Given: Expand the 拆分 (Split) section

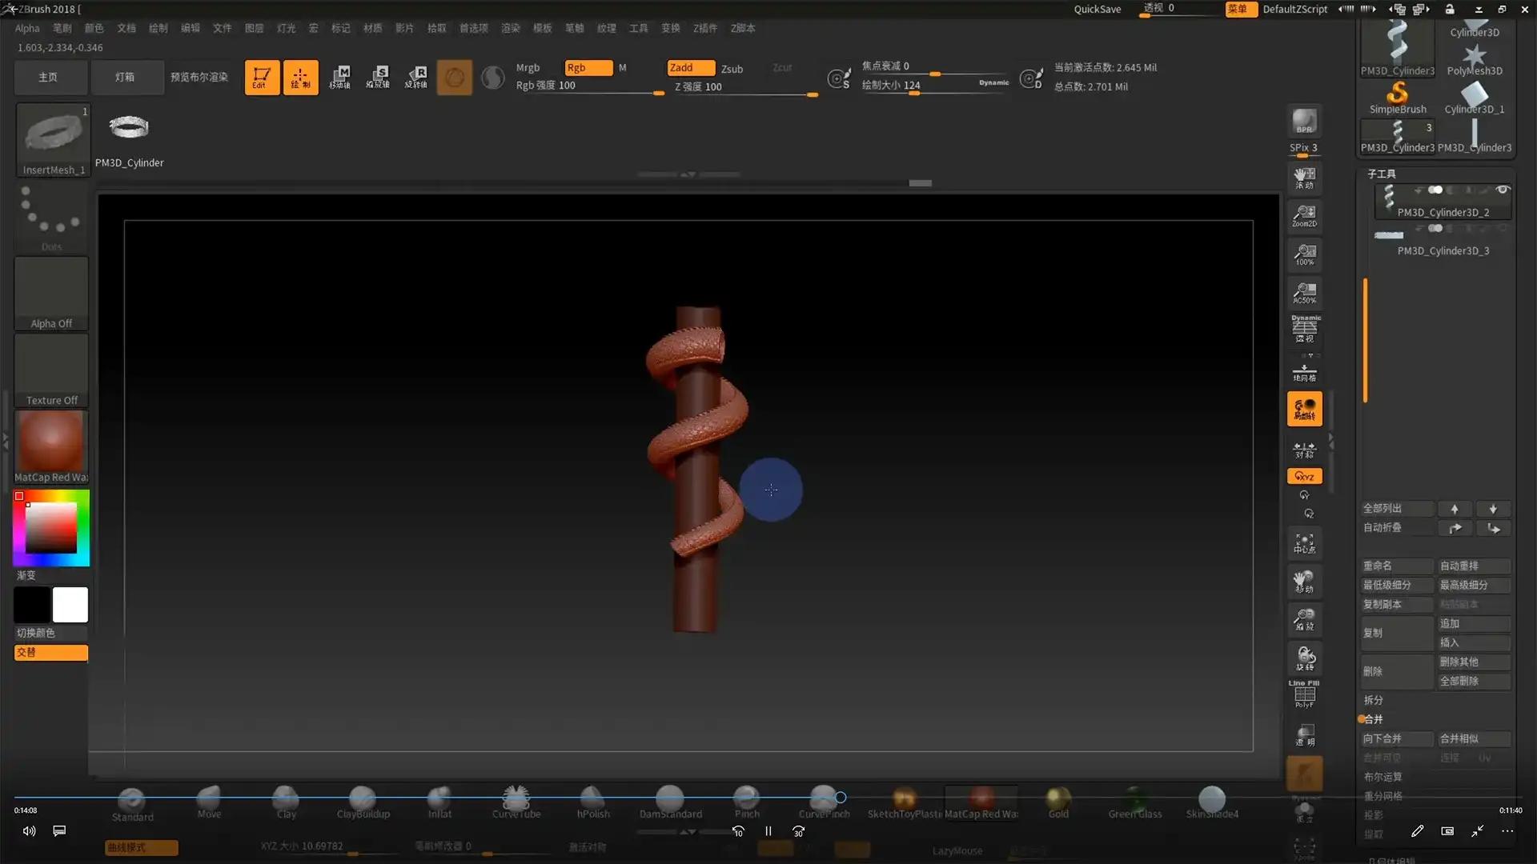Looking at the screenshot, I should [1374, 700].
